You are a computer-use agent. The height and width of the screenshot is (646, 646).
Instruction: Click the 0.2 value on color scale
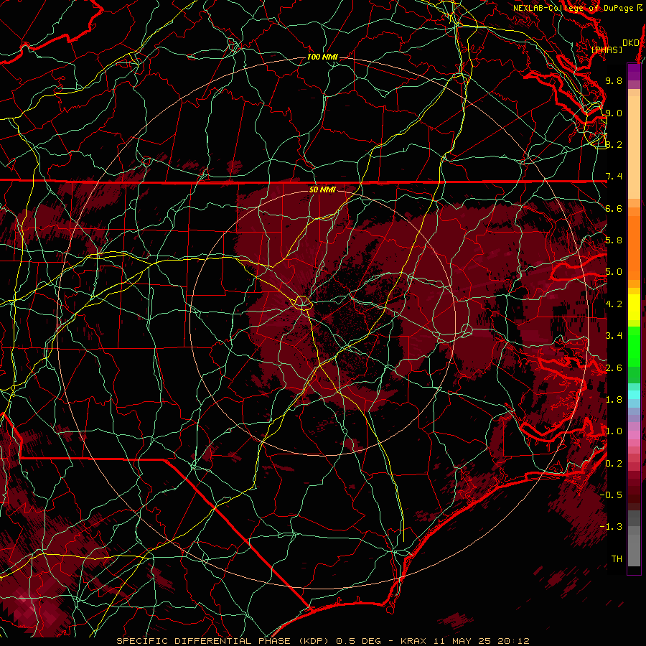pos(614,464)
